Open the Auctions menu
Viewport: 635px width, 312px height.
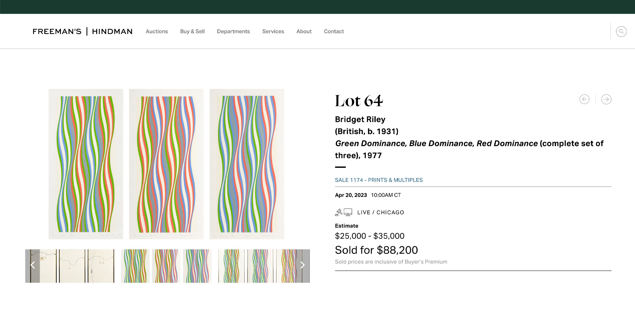tap(156, 31)
